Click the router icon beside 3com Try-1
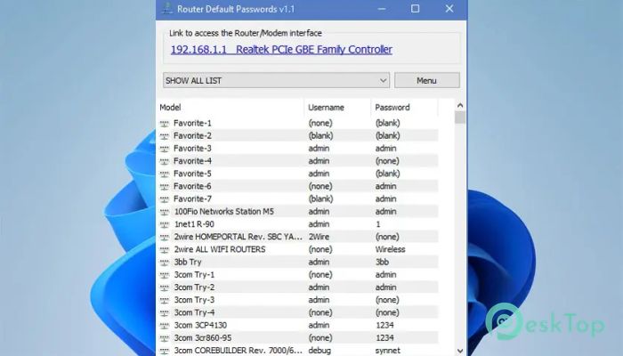 (x=164, y=275)
